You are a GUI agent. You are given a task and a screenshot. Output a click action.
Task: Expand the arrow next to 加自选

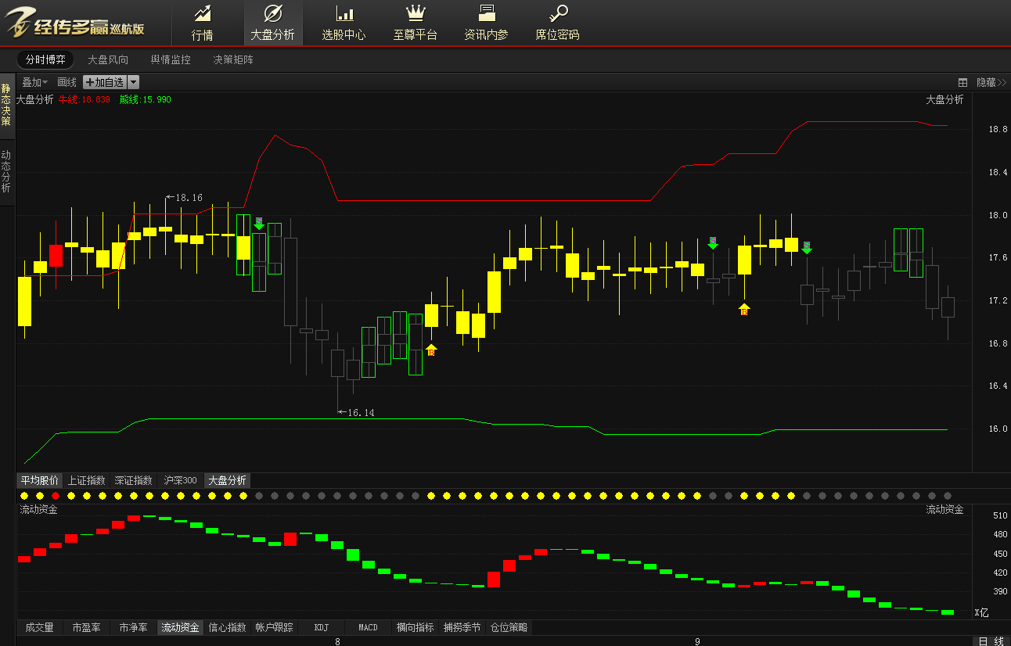[133, 82]
